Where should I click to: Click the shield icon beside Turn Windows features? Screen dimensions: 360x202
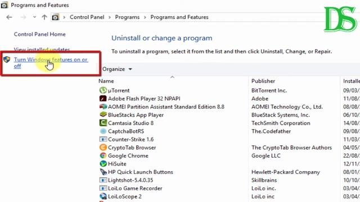point(7,59)
